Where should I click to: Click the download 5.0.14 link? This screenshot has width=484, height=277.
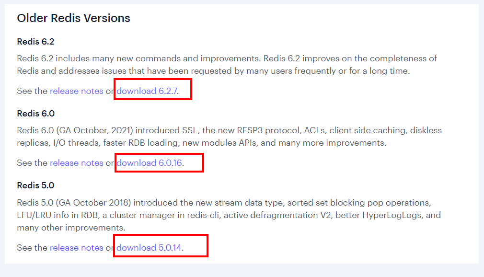(x=149, y=248)
